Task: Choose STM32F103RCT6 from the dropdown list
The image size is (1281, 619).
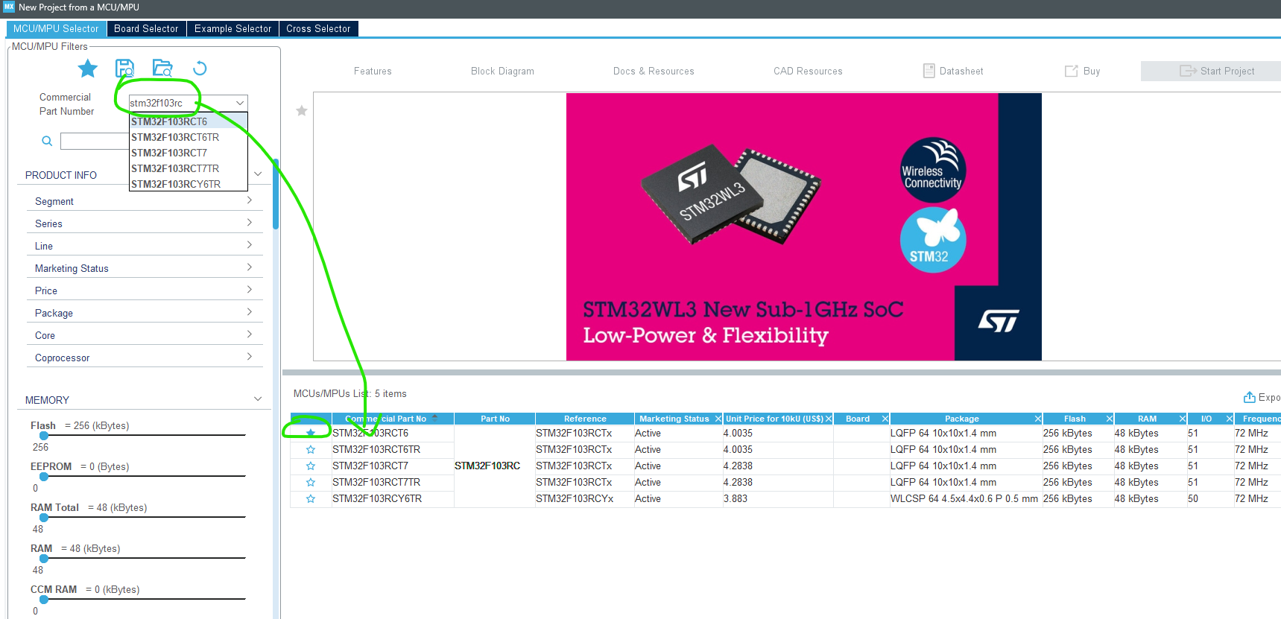Action: pos(189,121)
